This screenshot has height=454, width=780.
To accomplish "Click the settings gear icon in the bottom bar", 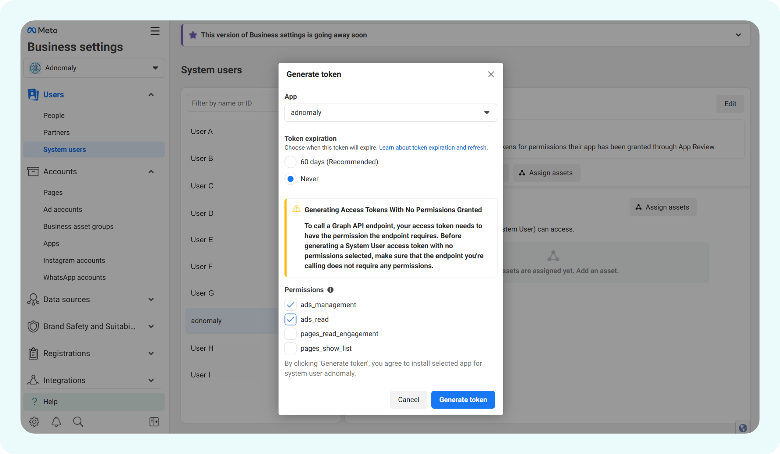I will tap(34, 421).
